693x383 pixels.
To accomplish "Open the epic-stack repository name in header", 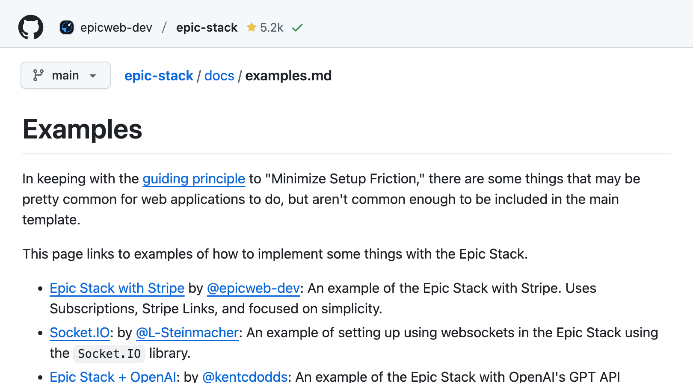I will [207, 27].
